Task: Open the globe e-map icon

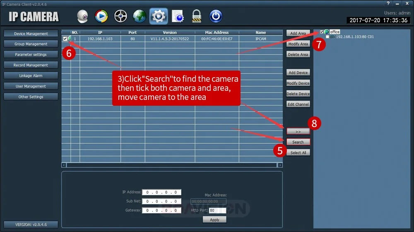Action: (x=140, y=16)
